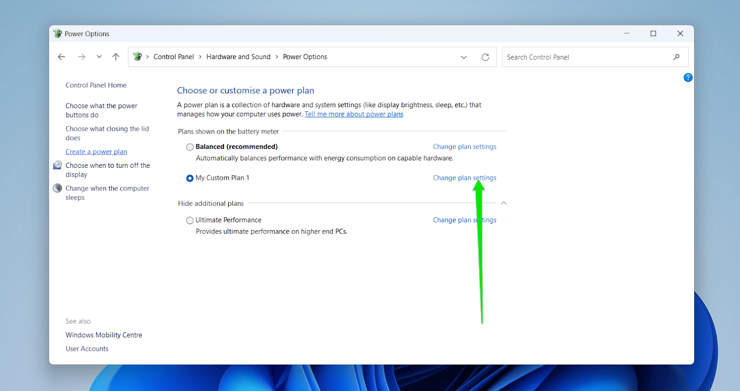Click the search magnifier icon
The image size is (740, 391).
tap(677, 57)
